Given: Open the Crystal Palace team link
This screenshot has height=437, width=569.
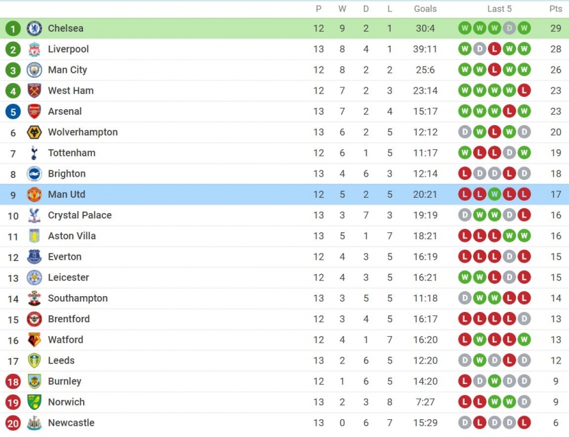Looking at the screenshot, I should click(x=80, y=215).
